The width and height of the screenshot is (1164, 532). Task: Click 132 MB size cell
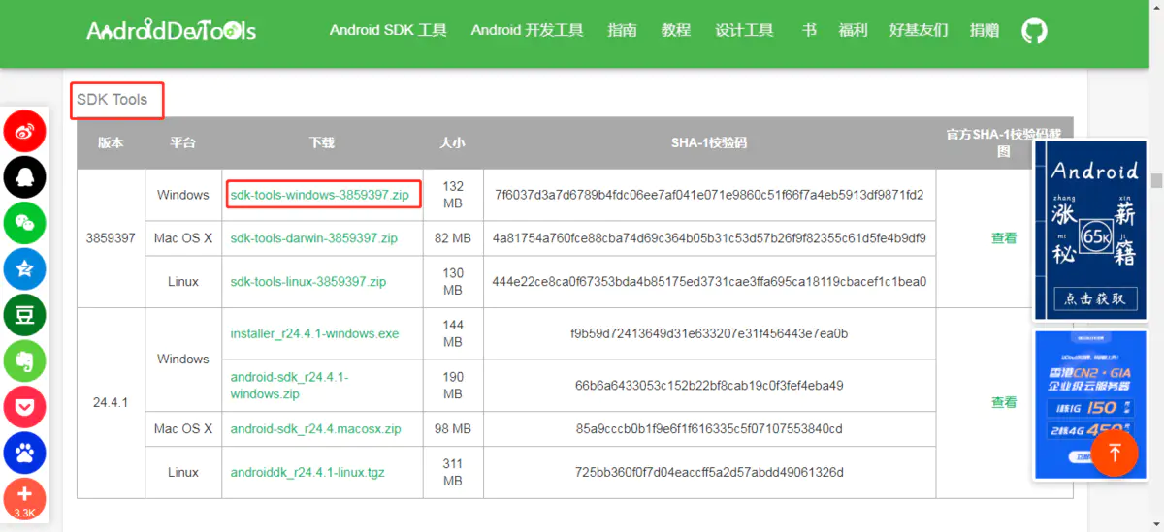(453, 195)
